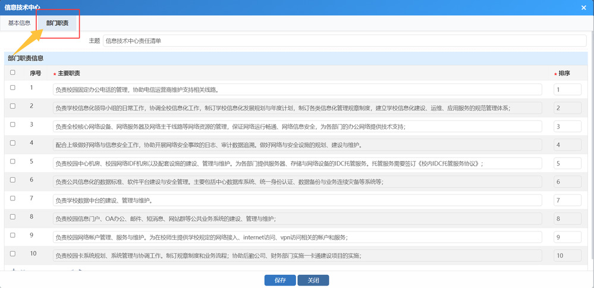
Task: Click the 排序 field with value 4
Action: [x=567, y=145]
